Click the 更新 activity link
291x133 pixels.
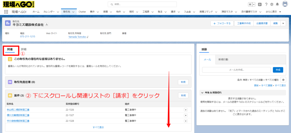[256, 86]
